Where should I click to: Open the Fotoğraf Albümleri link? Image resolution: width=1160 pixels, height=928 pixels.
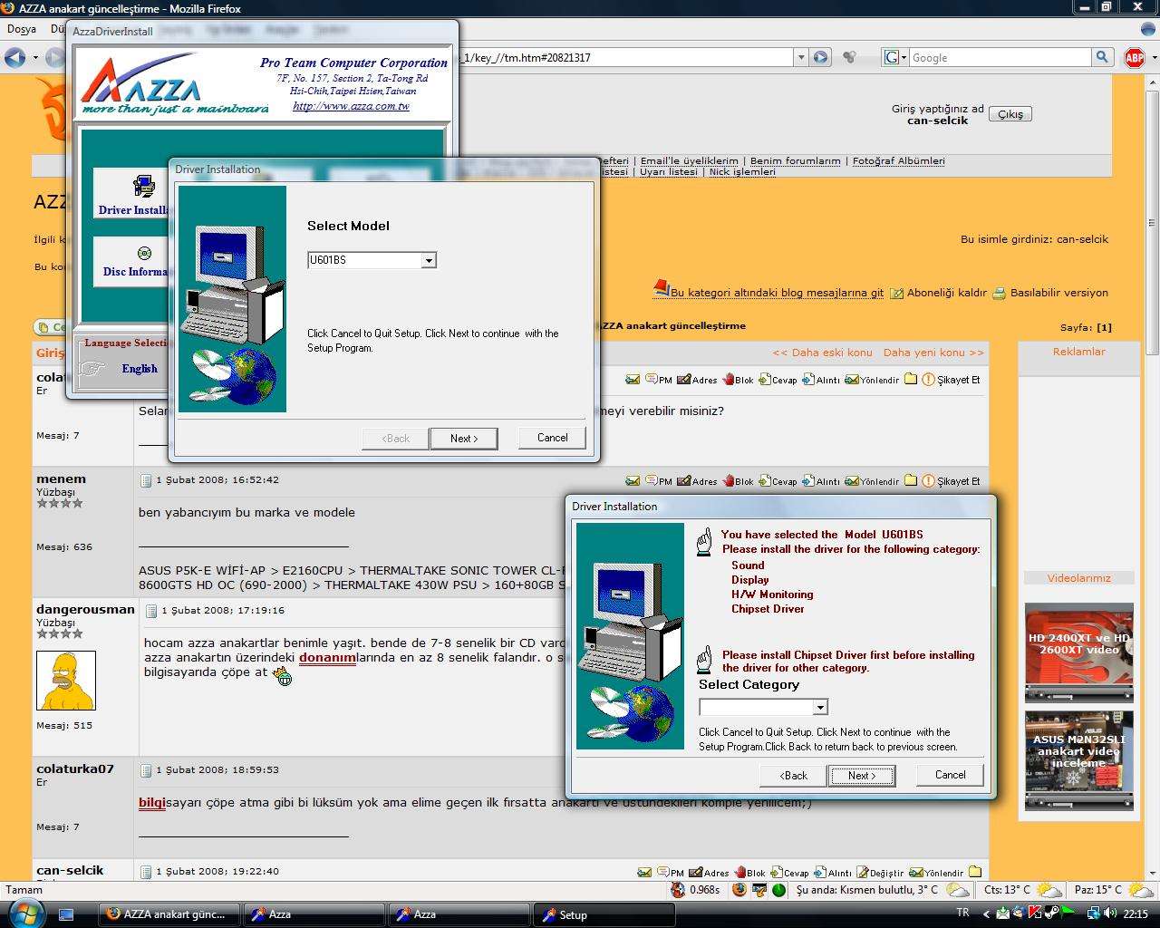(898, 160)
